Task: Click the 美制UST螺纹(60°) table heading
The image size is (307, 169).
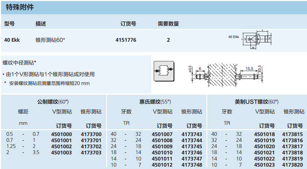Action: pos(257,101)
